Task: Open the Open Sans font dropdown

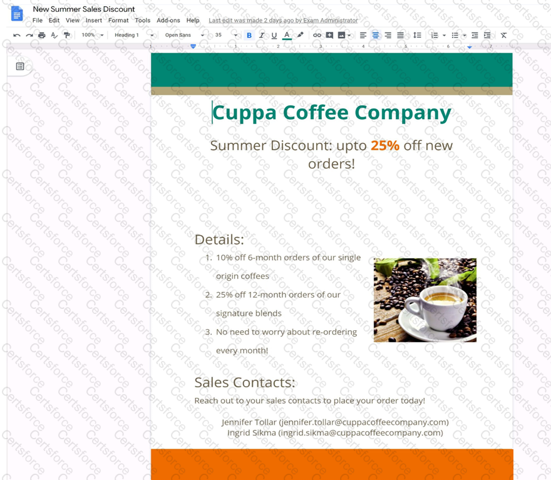Action: [184, 35]
